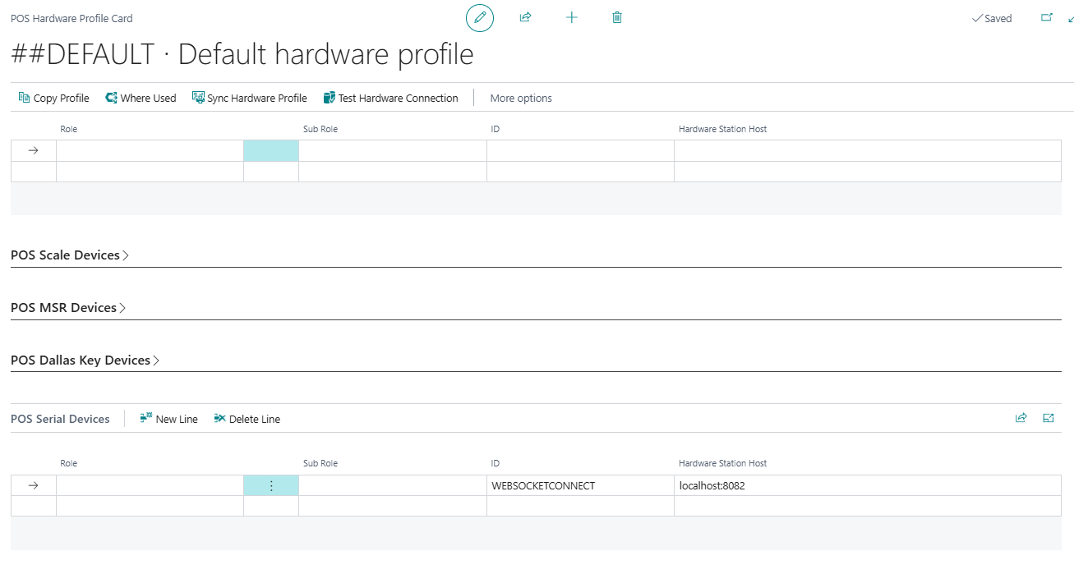Open the three-dot row menu for WEBSOCKETCONNECT

[x=271, y=485]
